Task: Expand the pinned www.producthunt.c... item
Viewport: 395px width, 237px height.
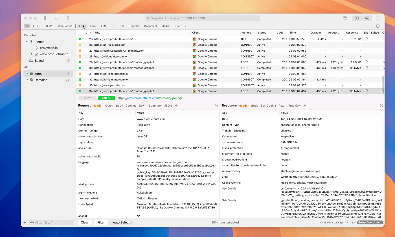Action: click(32, 54)
